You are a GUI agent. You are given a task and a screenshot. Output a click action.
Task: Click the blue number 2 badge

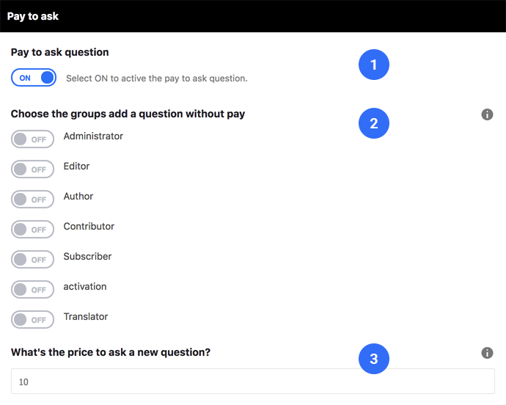click(x=374, y=123)
